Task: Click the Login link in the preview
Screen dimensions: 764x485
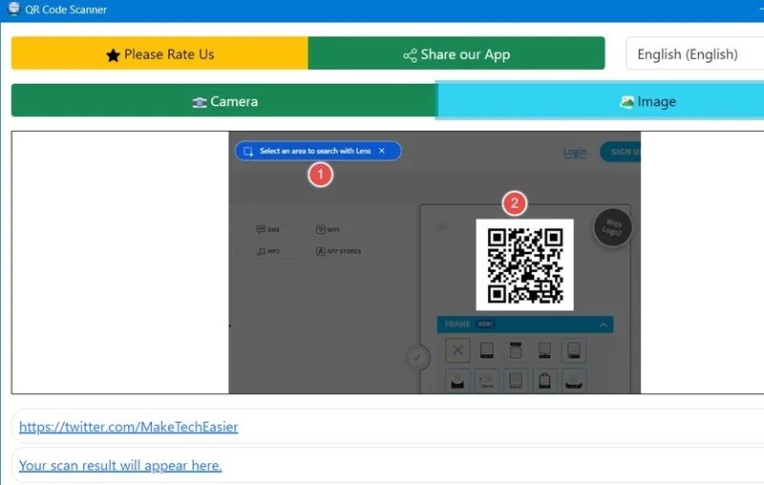Action: 575,152
